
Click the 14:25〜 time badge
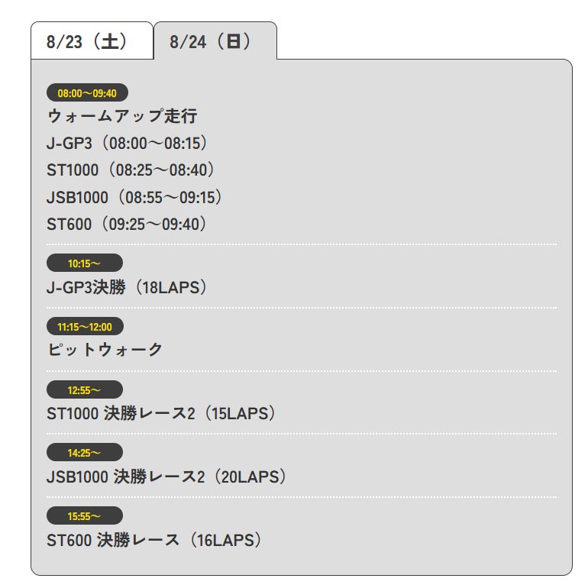[x=84, y=453]
